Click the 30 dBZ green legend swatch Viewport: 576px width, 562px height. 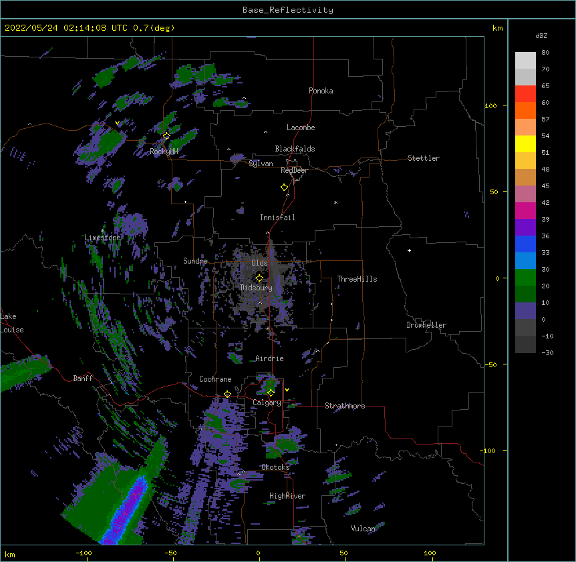(525, 278)
